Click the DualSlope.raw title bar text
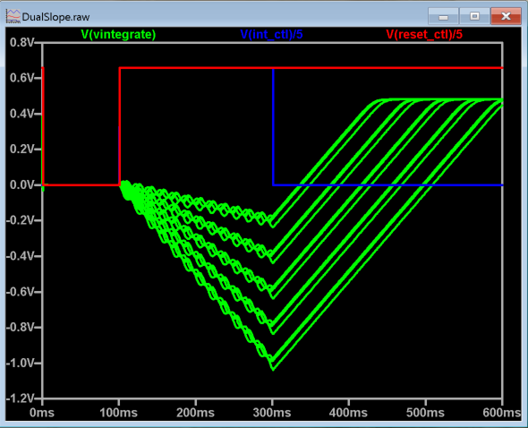 point(55,17)
